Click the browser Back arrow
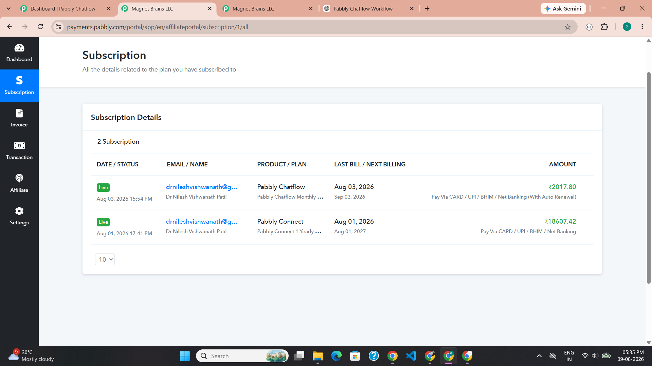Viewport: 652px width, 366px height. (x=10, y=27)
